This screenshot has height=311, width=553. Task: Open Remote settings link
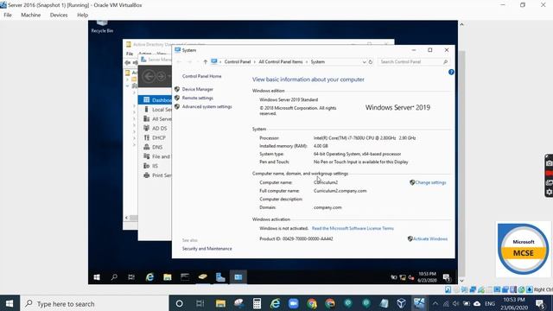point(198,98)
